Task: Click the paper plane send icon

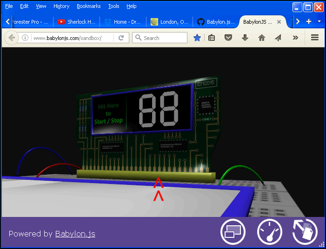Action: (x=278, y=38)
